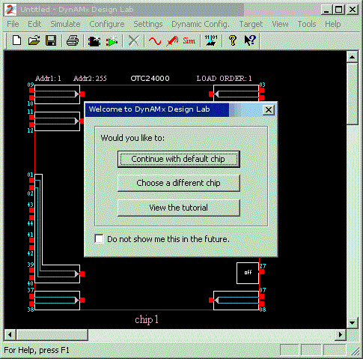The height and width of the screenshot is (359, 363).
Task: Open the Simulate menu
Action: pos(65,24)
